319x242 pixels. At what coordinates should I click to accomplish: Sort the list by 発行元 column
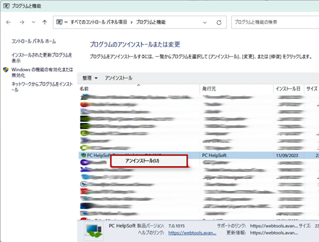click(x=236, y=89)
